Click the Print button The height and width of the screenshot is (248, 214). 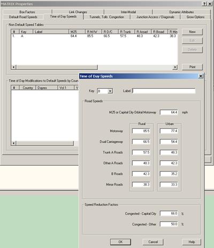coord(192,67)
